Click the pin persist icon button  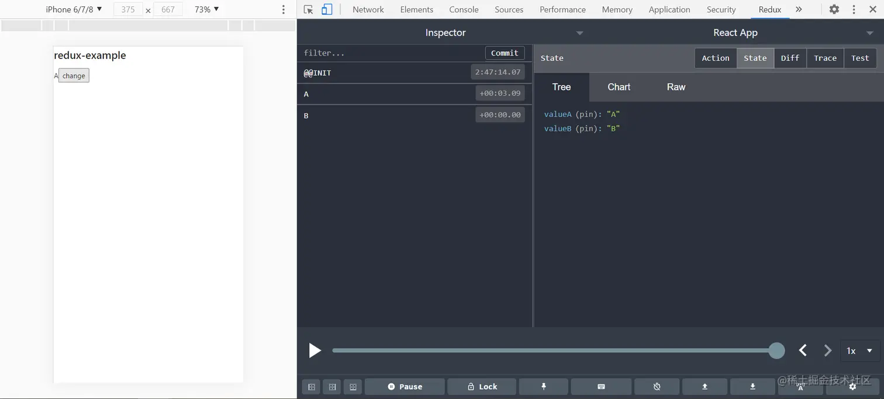click(544, 387)
